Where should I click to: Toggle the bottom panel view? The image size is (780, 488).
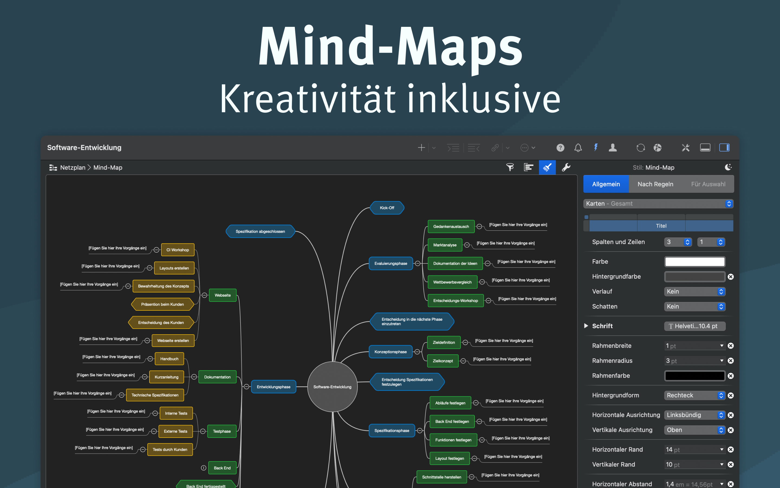(x=705, y=148)
